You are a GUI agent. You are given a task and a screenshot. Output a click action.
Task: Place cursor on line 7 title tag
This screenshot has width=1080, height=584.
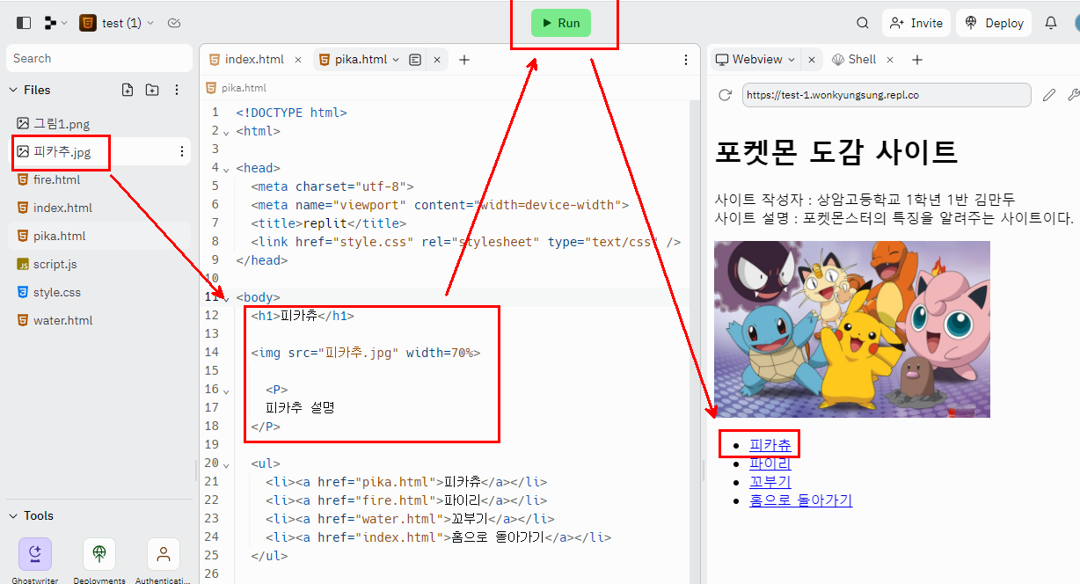329,223
